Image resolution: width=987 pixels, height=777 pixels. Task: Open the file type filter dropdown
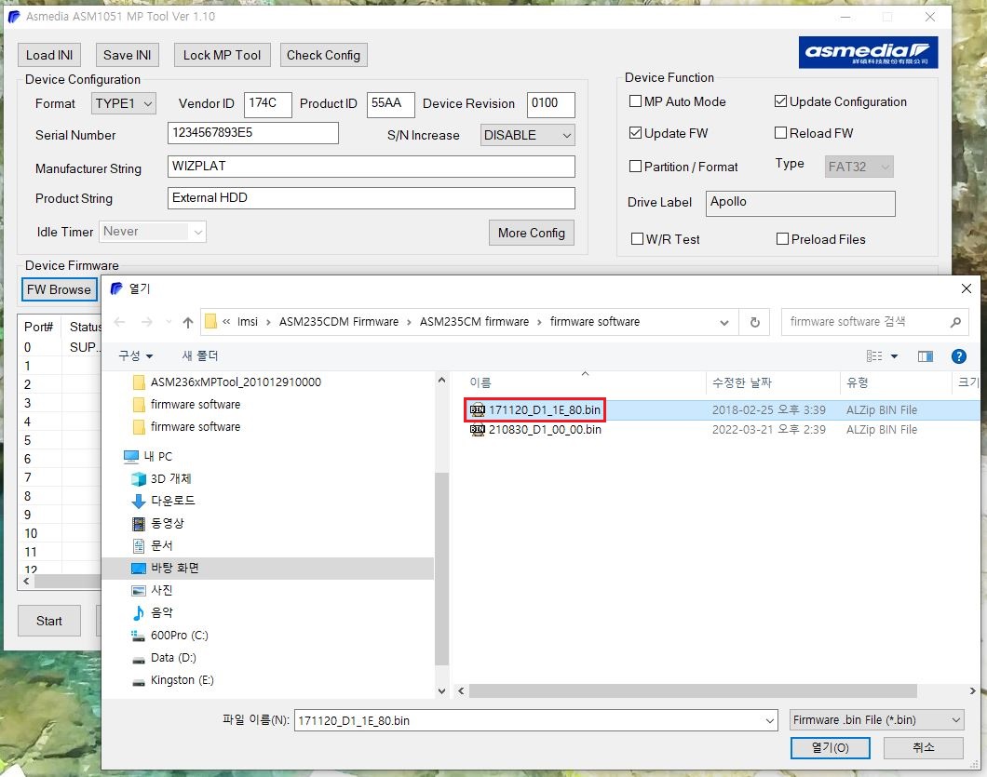877,720
